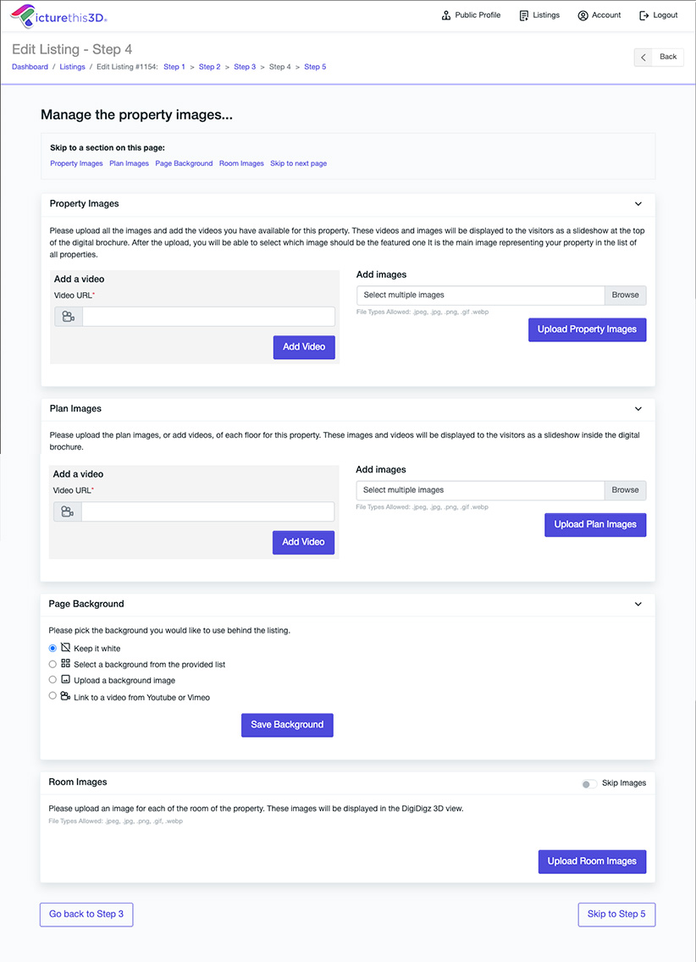This screenshot has height=962, width=696.
Task: Click the Upload Property Images button
Action: 587,329
